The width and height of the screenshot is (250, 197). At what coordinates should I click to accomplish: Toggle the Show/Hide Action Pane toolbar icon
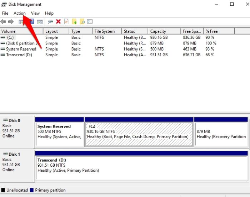40,22
